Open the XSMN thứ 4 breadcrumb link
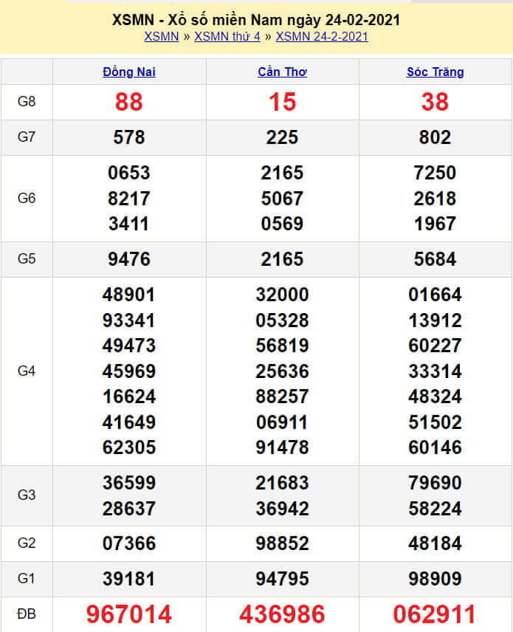 [227, 37]
